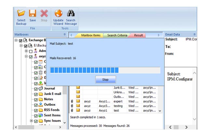Open the Select Backup tool
Screen dimensions: 210x137
pyautogui.click(x=21, y=17)
